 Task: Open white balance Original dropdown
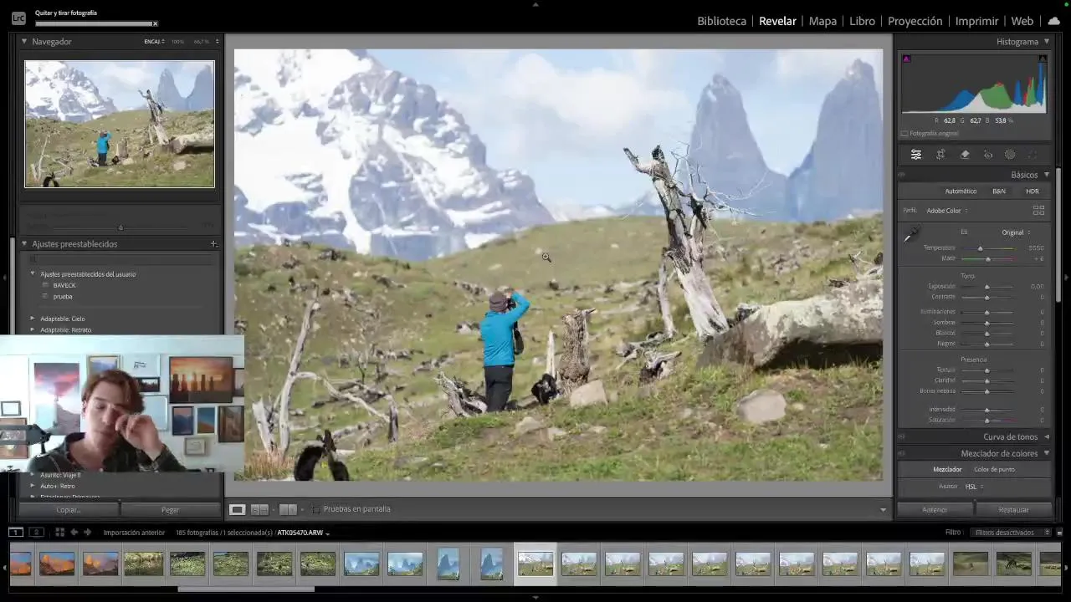coord(1016,232)
